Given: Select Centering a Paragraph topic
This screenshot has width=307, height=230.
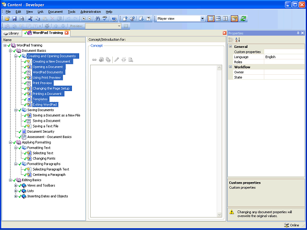Looking at the screenshot, I should point(49,174).
